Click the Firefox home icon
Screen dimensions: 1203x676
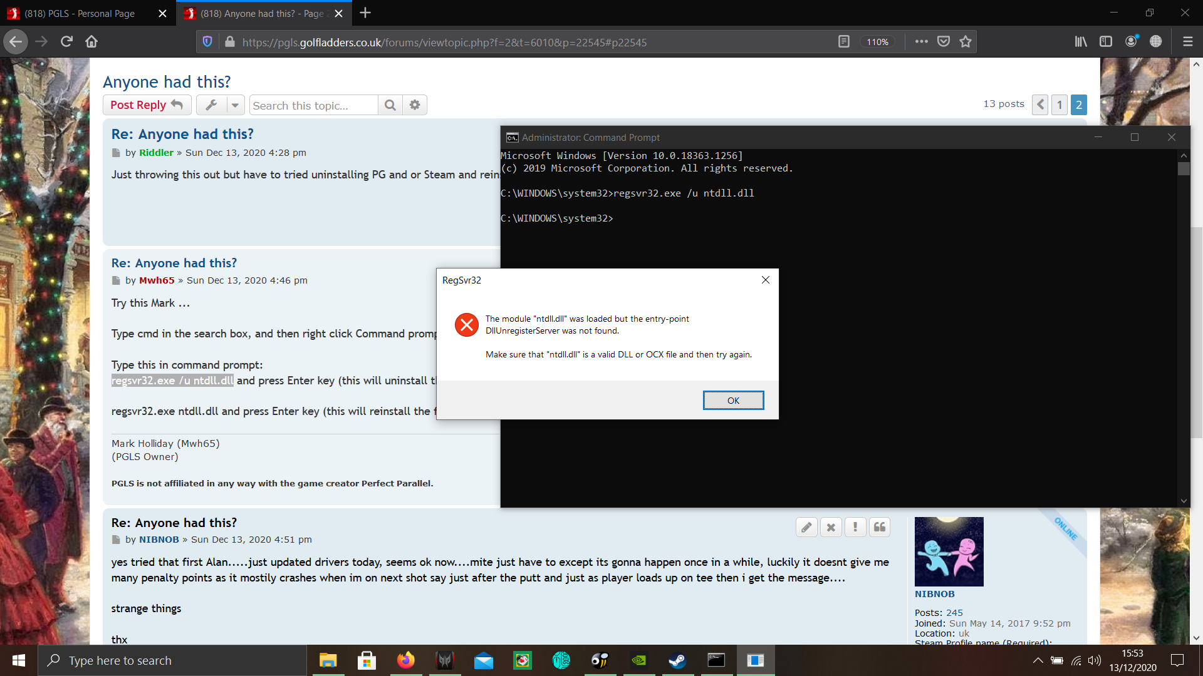(91, 42)
